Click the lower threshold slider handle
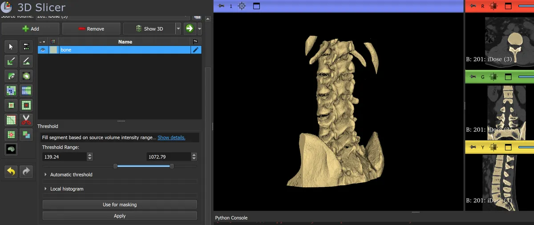Viewport: 534px width, 225px height. click(x=115, y=166)
